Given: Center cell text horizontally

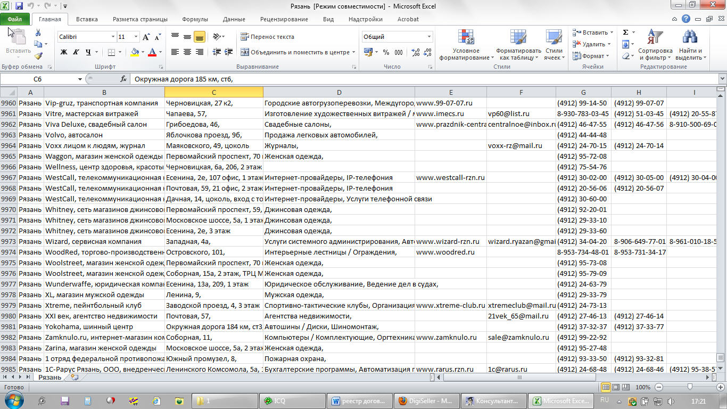Looking at the screenshot, I should tap(187, 52).
